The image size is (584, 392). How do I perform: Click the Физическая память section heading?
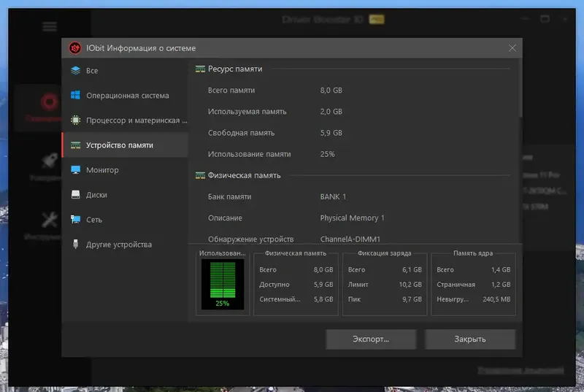click(244, 175)
